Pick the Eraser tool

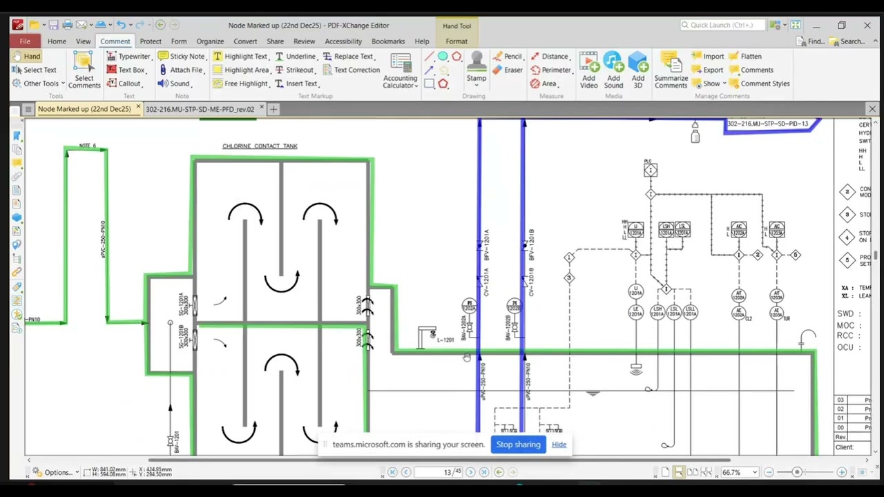click(x=508, y=70)
